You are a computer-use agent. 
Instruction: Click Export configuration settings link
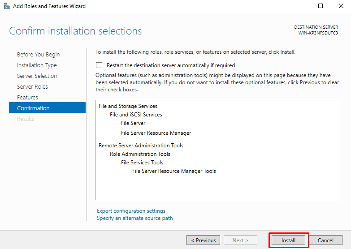pos(131,211)
